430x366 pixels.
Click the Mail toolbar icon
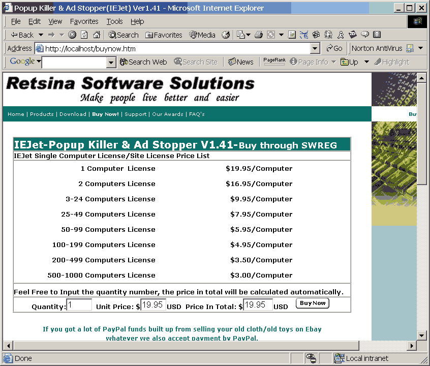240,35
